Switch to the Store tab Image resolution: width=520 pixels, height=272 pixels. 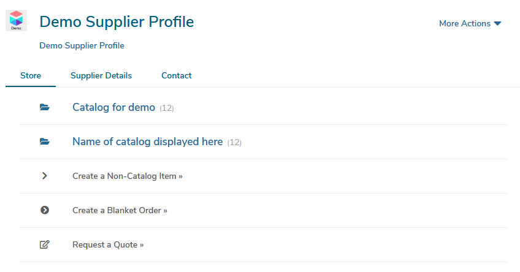(31, 75)
